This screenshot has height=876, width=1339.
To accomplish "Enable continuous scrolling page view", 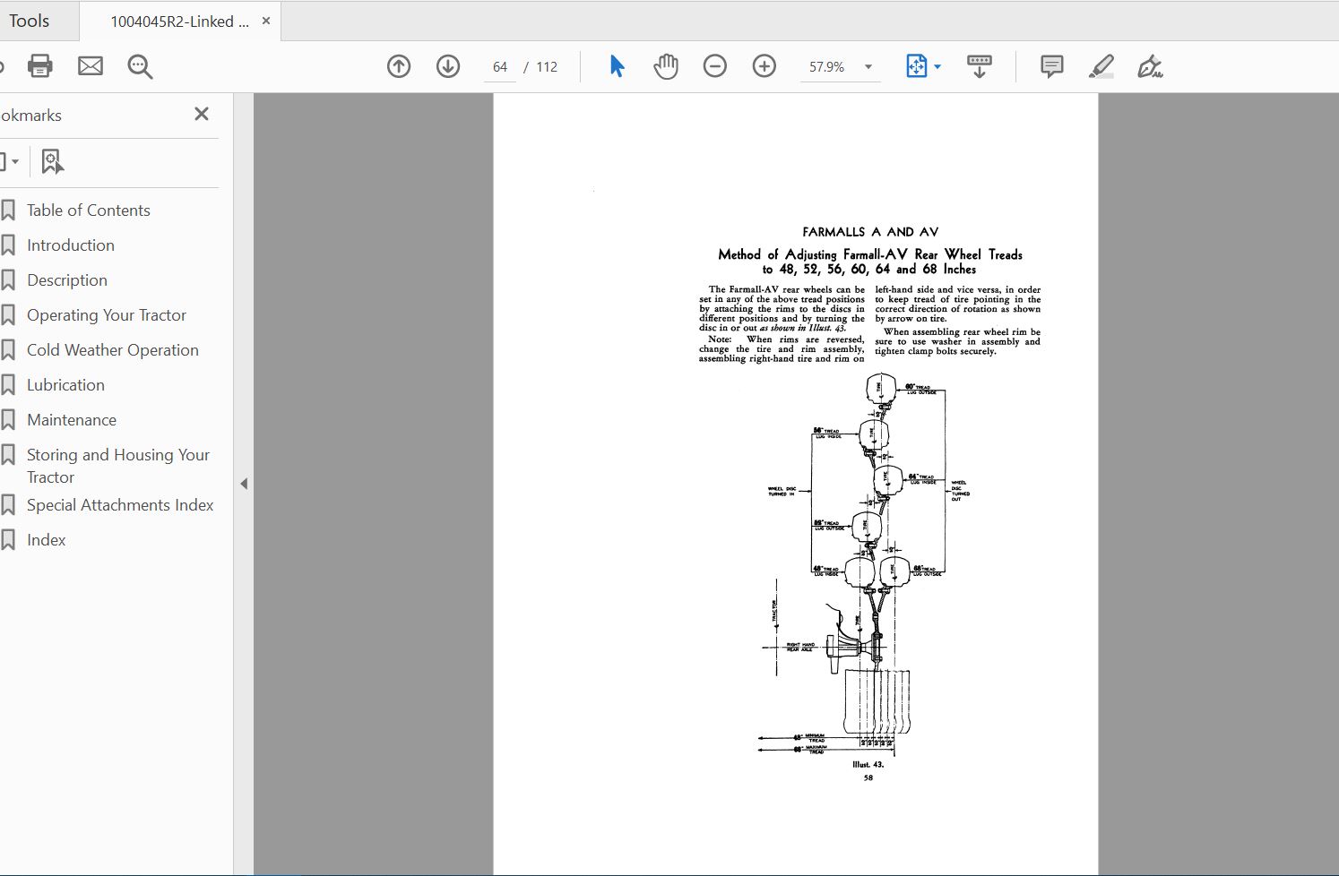I will coord(980,65).
